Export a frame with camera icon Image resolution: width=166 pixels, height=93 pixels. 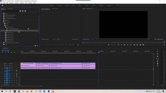140,45
